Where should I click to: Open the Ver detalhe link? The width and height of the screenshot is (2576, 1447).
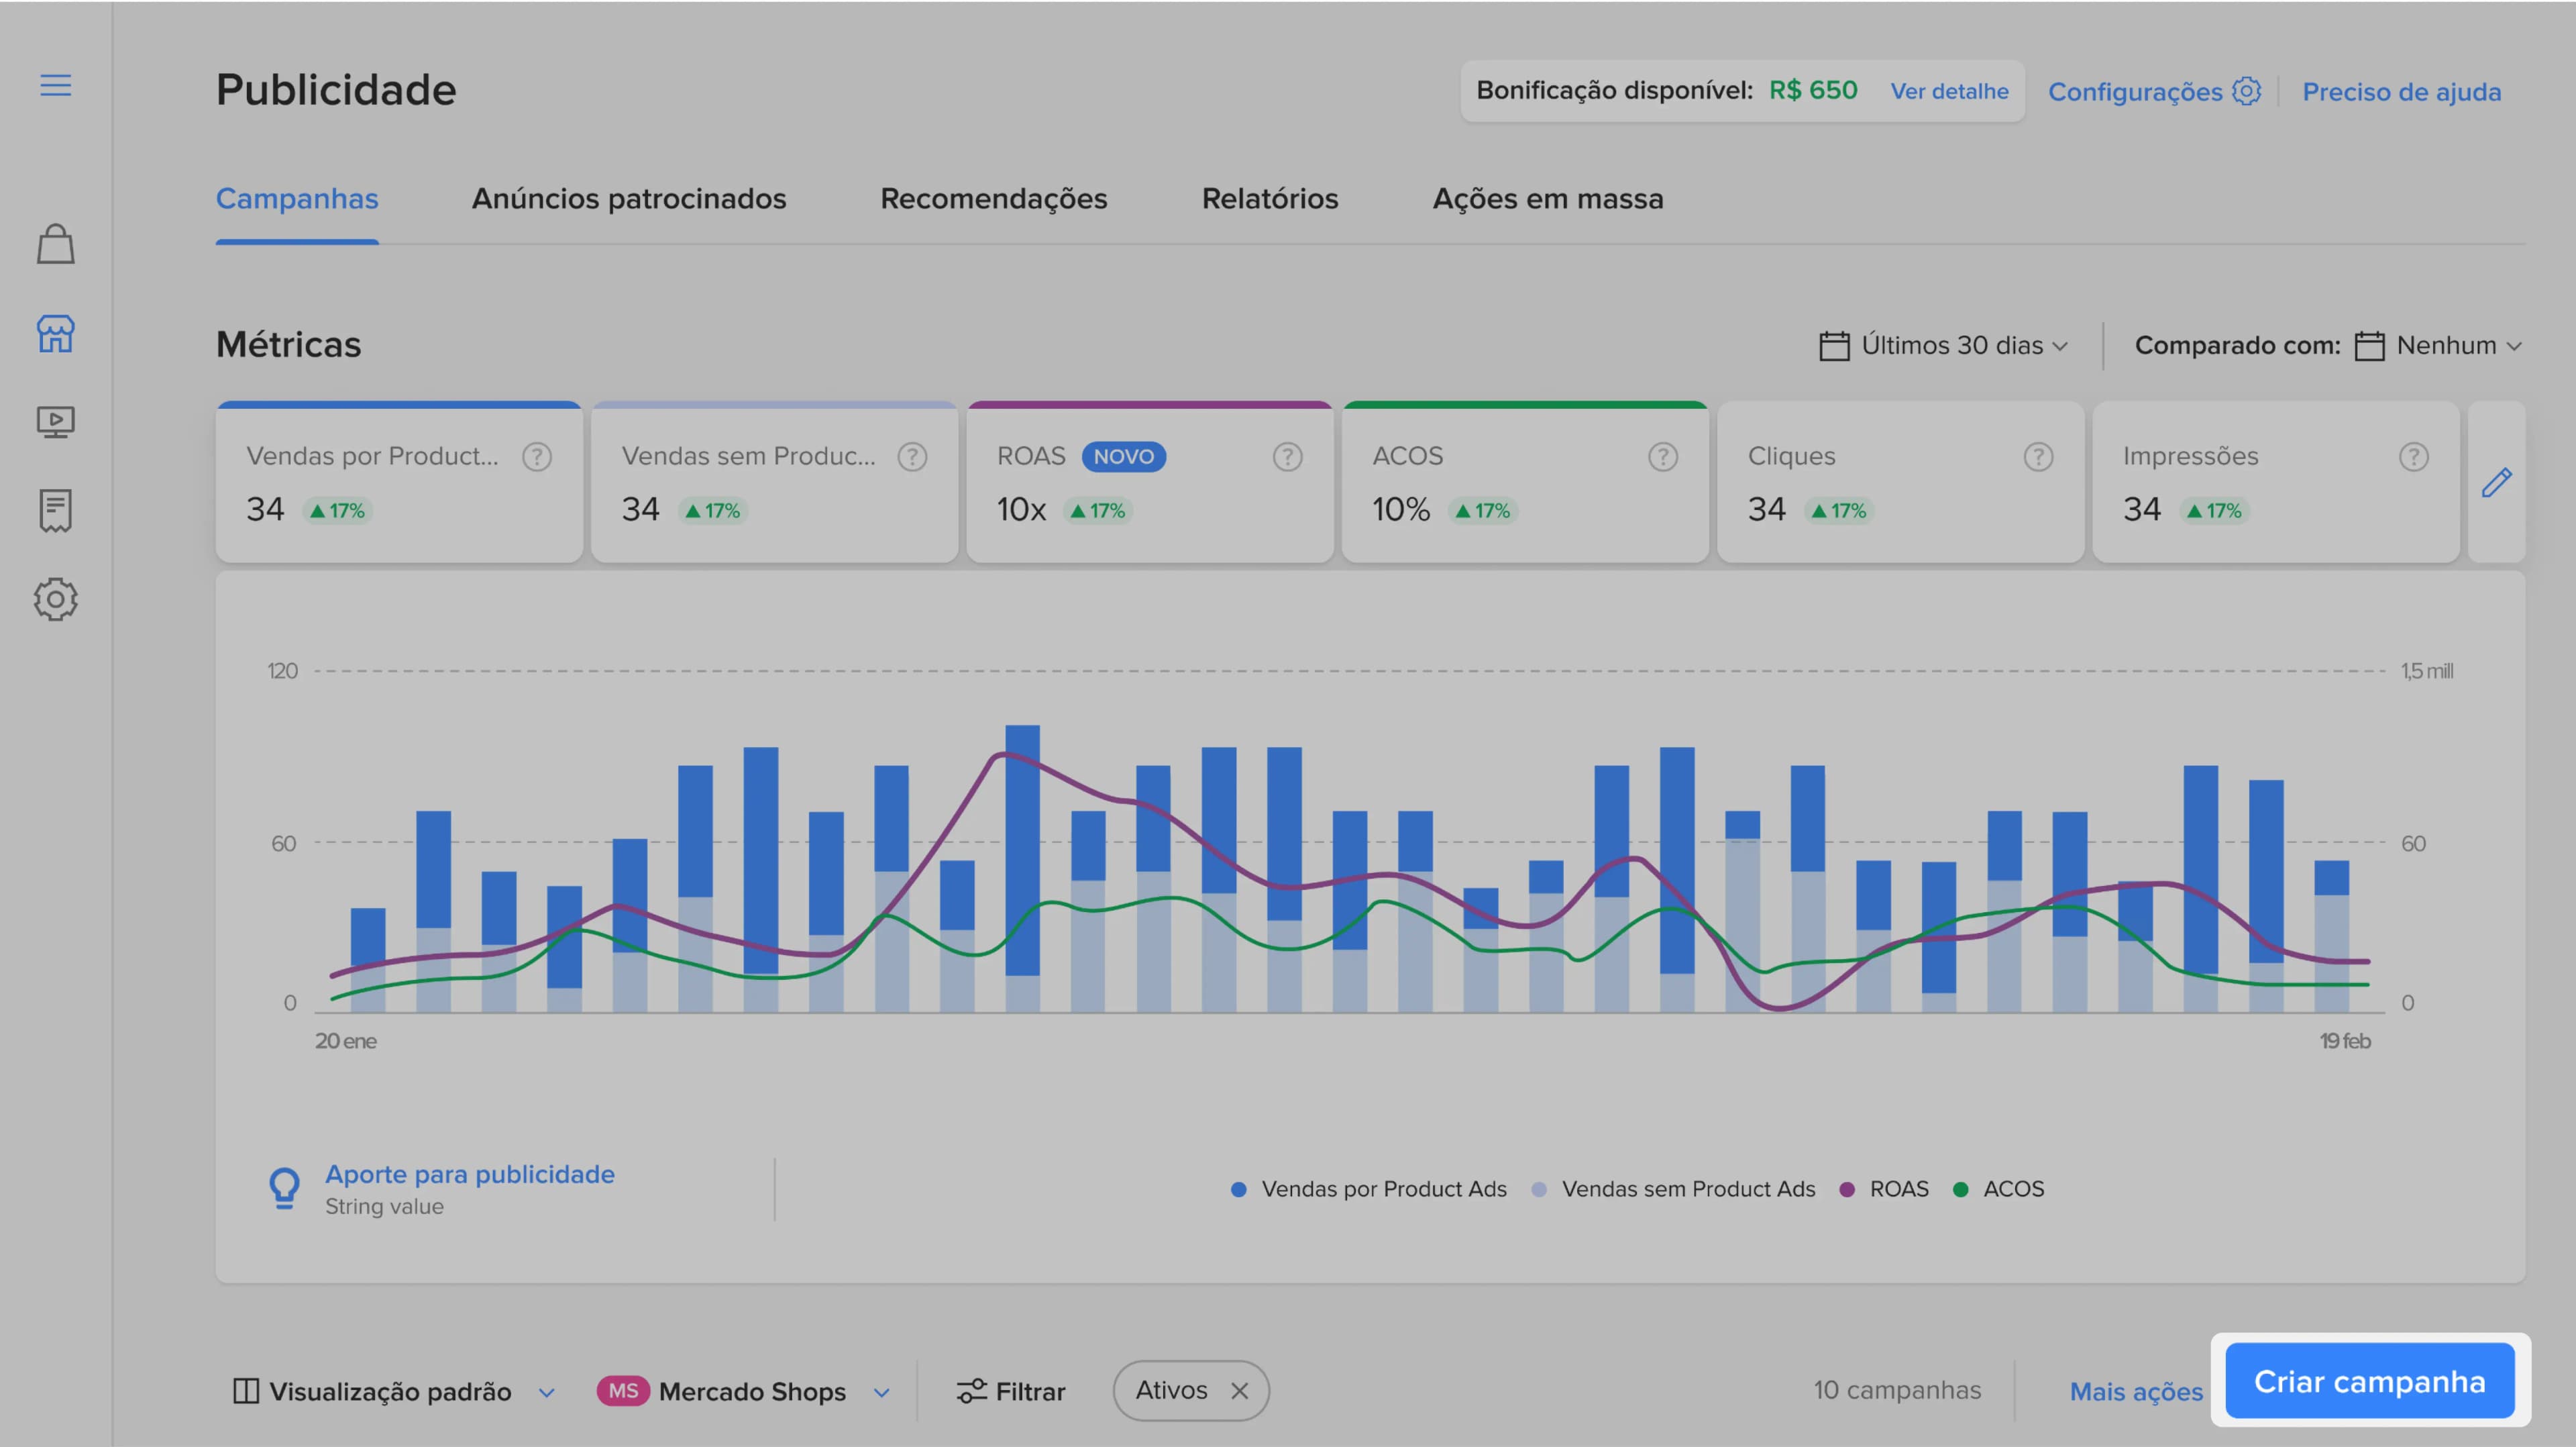[1948, 91]
